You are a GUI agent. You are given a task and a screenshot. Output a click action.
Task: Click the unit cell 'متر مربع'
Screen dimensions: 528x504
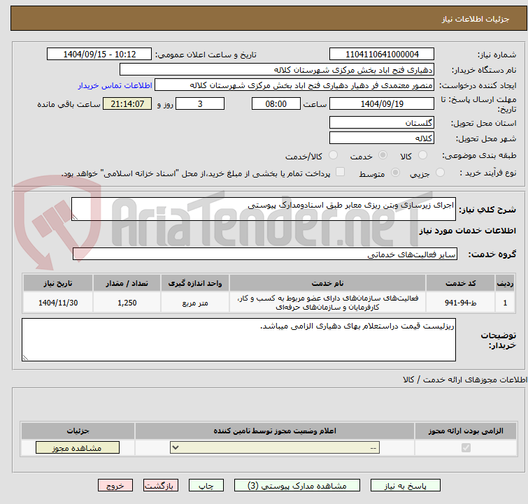[x=195, y=303]
